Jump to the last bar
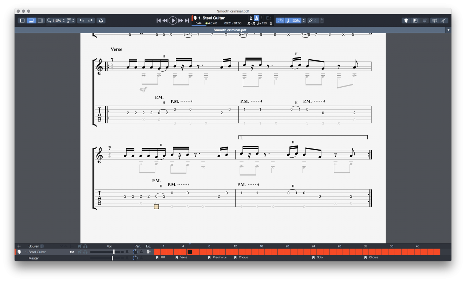Image resolution: width=466 pixels, height=282 pixels. 187,21
